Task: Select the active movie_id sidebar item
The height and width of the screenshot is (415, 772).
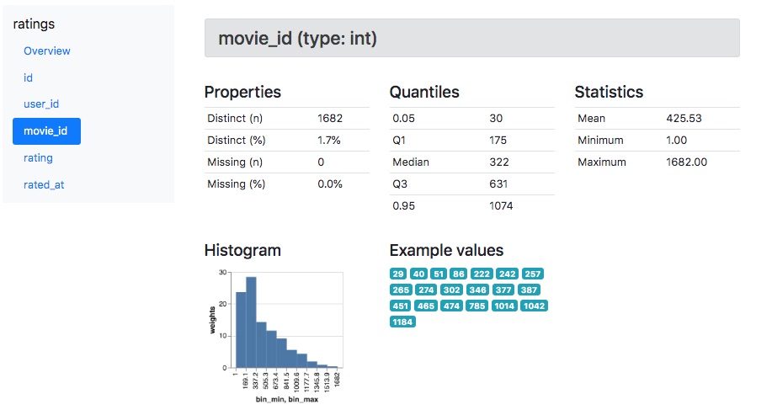Action: point(46,131)
